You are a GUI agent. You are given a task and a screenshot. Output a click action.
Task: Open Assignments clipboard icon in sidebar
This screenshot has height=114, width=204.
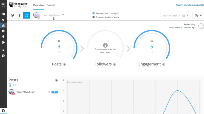point(3,31)
